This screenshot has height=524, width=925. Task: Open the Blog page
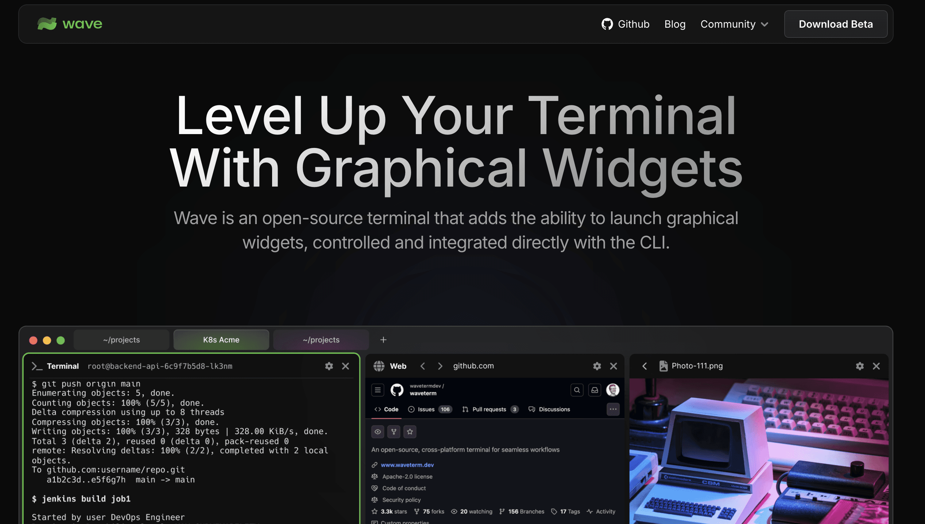[675, 24]
